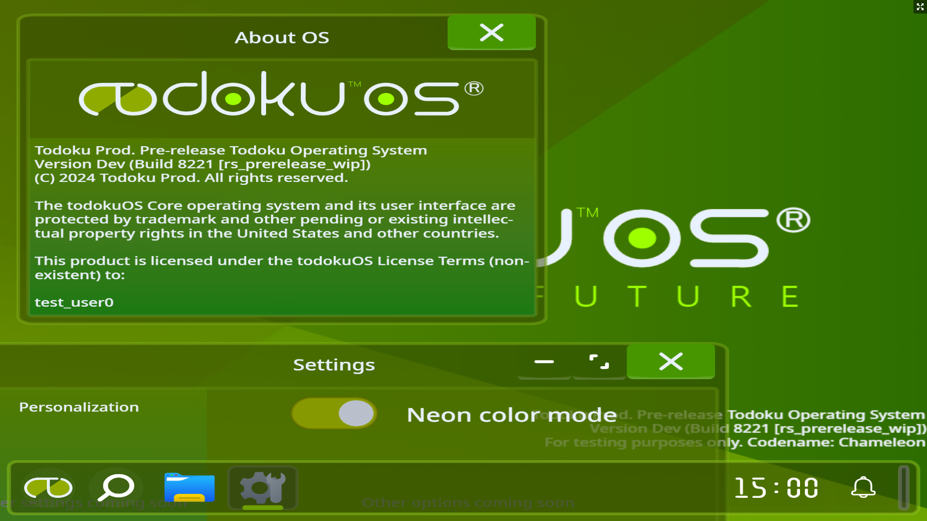927x521 pixels.
Task: Maximize the Settings window
Action: (599, 362)
